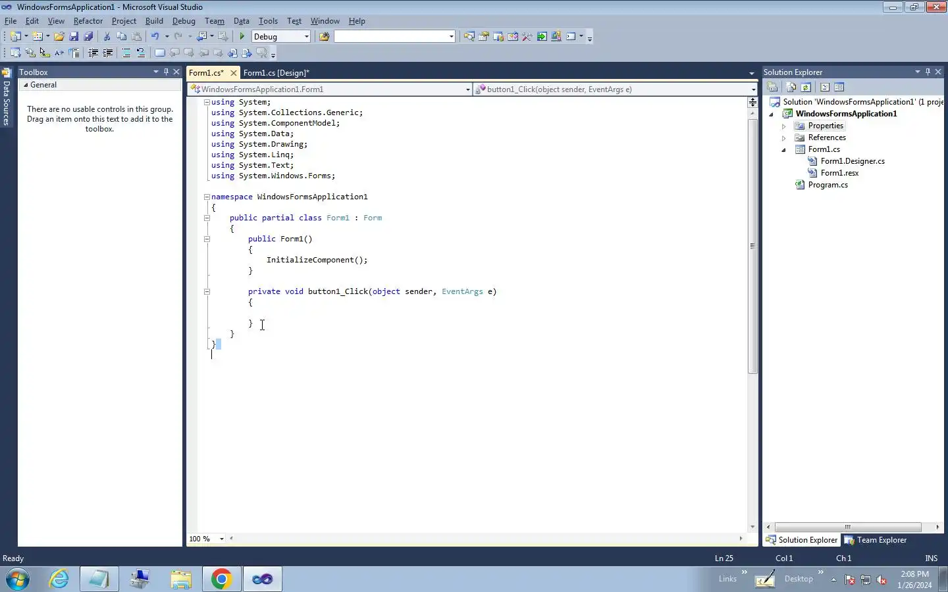
Task: Click the editor vertical scrollbar thumb
Action: coord(752,246)
